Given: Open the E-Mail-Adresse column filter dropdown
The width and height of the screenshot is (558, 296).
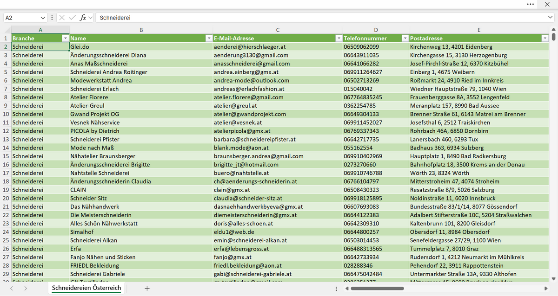Looking at the screenshot, I should tap(339, 38).
